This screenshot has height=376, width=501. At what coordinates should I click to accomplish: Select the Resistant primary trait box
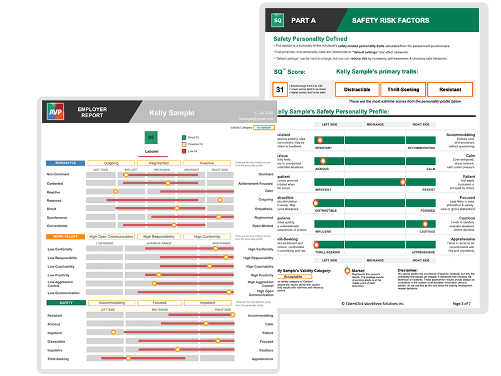(450, 90)
